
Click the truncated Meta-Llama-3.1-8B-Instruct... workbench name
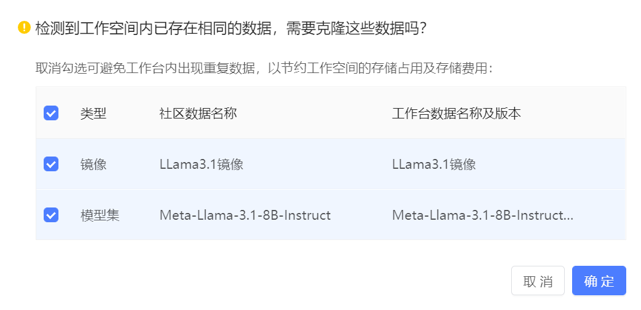coord(483,215)
